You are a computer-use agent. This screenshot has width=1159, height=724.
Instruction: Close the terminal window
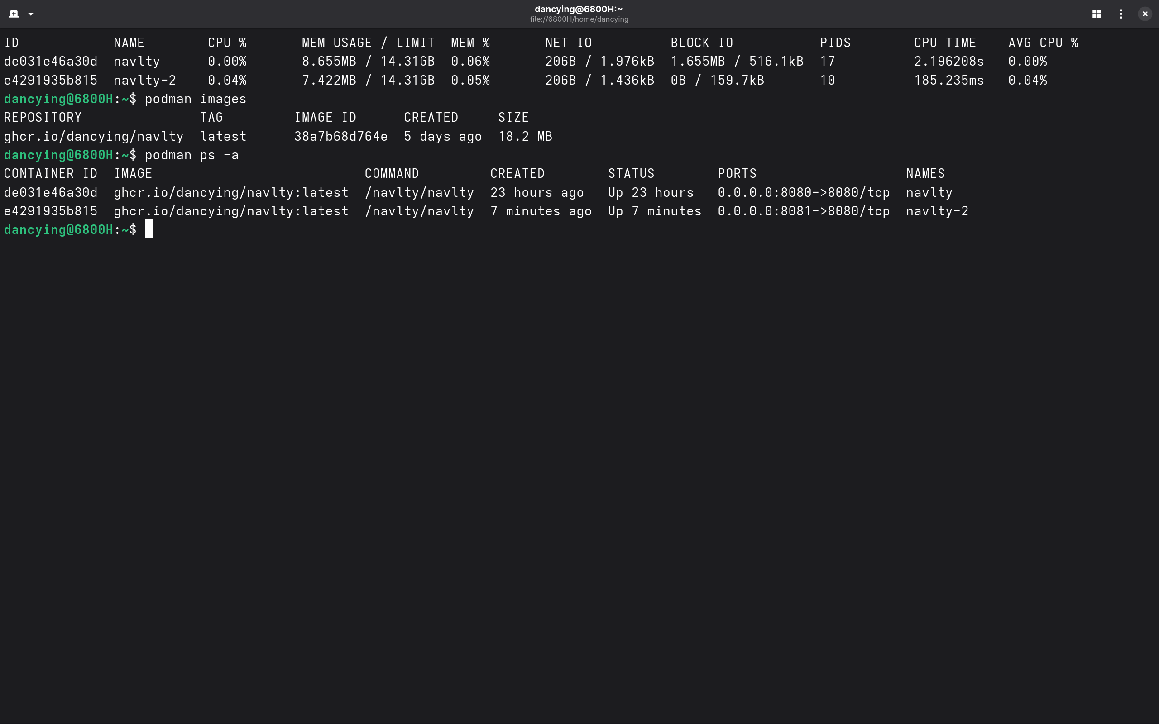1145,14
